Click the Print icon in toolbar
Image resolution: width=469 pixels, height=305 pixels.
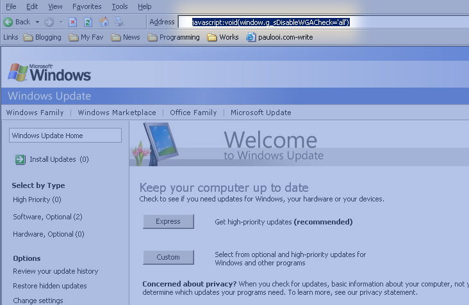(119, 22)
